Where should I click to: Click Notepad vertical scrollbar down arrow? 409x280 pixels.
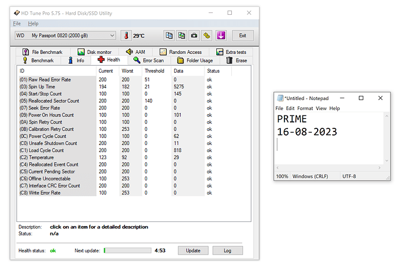[387, 160]
